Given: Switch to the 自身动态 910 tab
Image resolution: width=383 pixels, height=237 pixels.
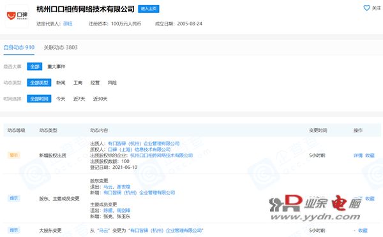Looking at the screenshot, I should (19, 47).
